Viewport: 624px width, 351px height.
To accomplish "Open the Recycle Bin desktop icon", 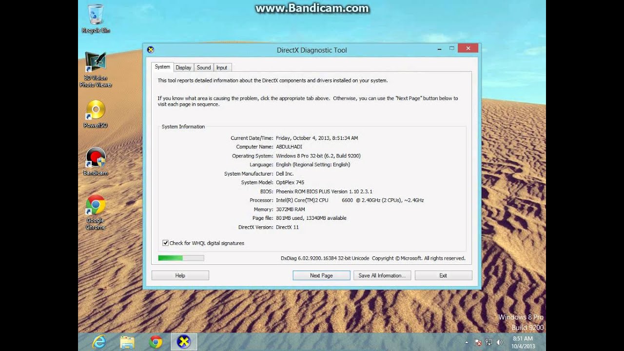I will pyautogui.click(x=96, y=19).
